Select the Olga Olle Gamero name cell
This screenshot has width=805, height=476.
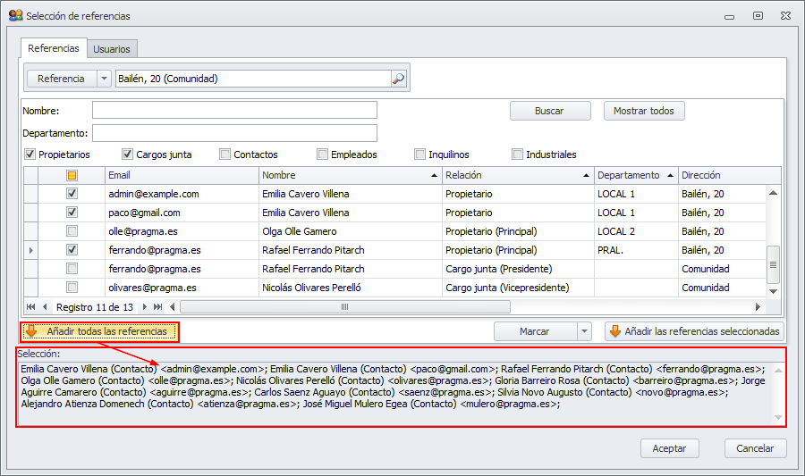tap(351, 231)
